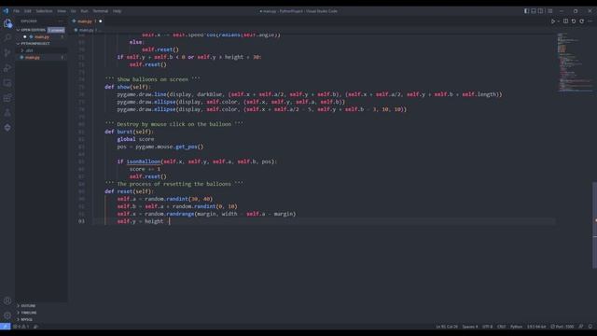The width and height of the screenshot is (597, 336).
Task: Click the code minimap preview
Action: [574, 63]
